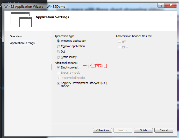Click 'Add common header files for:' label

click(x=134, y=36)
